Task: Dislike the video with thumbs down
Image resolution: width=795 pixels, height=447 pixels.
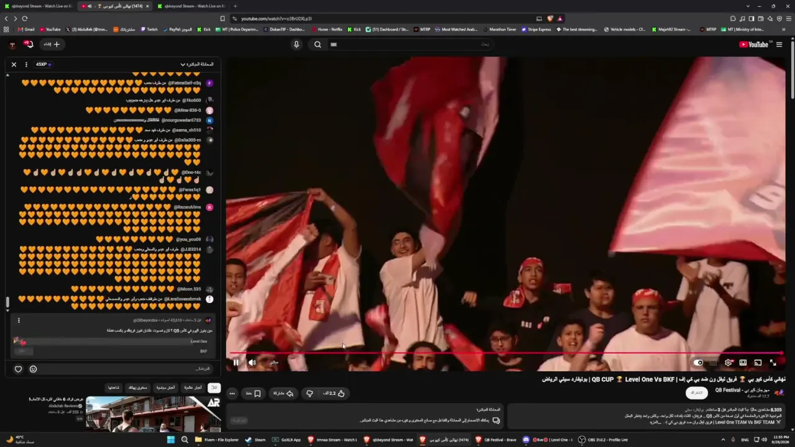Action: (x=309, y=393)
